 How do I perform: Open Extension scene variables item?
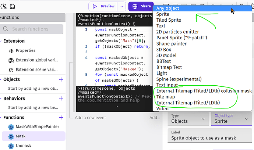36,69
